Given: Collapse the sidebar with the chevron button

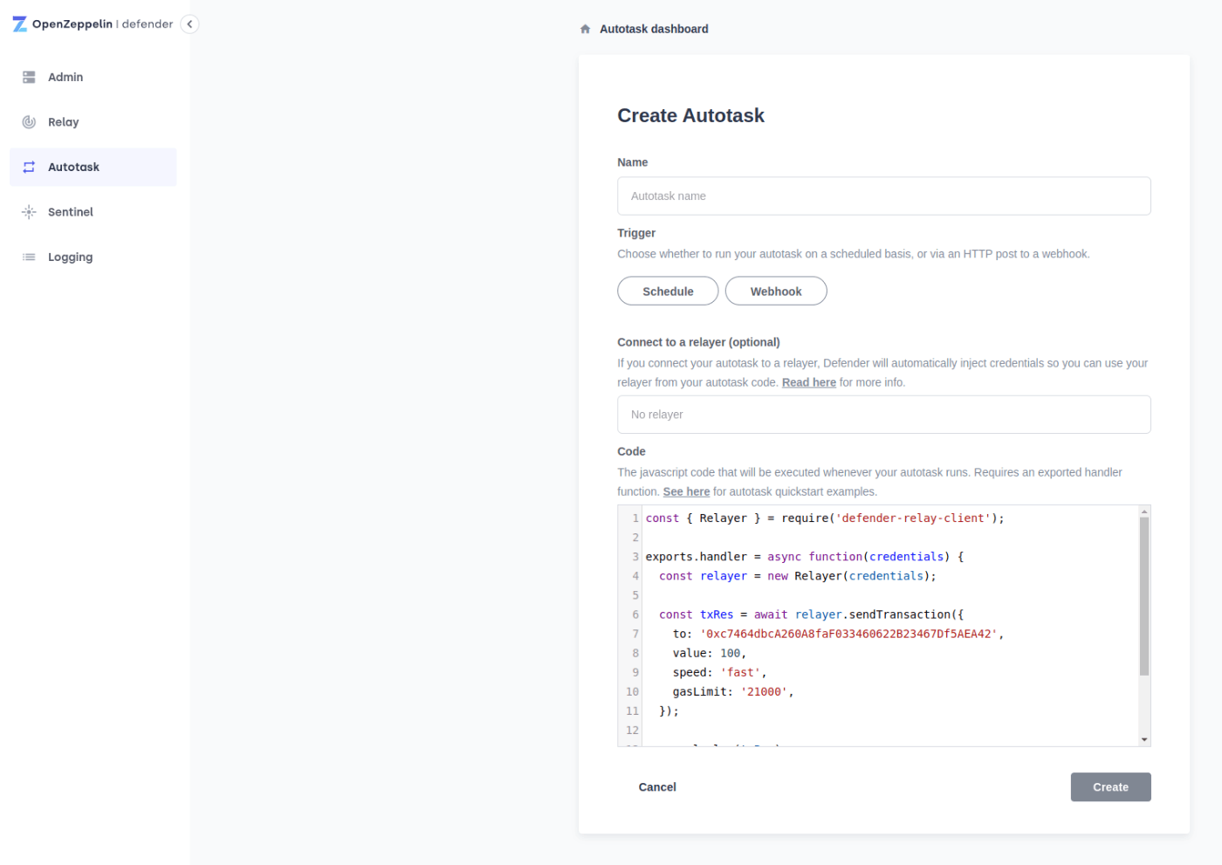Looking at the screenshot, I should (189, 24).
